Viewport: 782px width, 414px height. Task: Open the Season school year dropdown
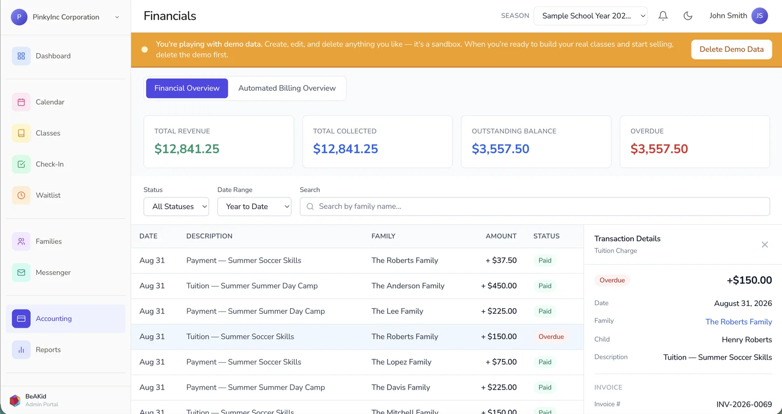click(590, 16)
